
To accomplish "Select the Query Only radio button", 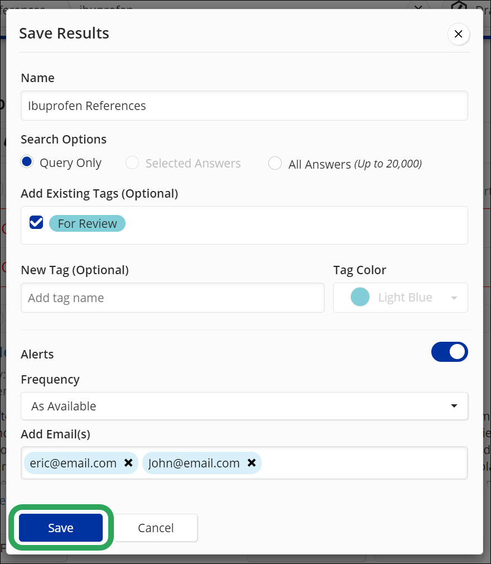I will pos(27,162).
